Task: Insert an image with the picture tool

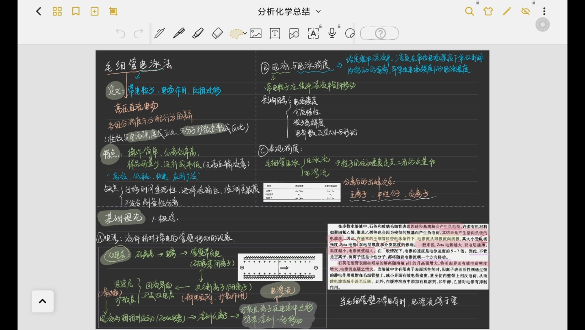Action: (256, 33)
